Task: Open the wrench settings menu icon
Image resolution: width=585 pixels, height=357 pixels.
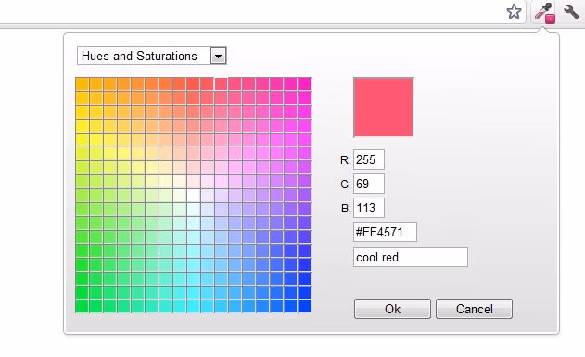Action: pos(571,12)
